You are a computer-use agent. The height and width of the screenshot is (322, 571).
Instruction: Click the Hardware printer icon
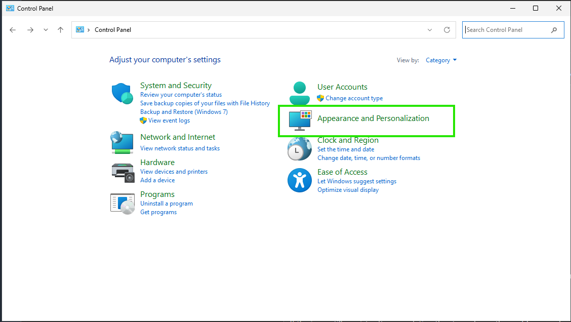(x=122, y=172)
